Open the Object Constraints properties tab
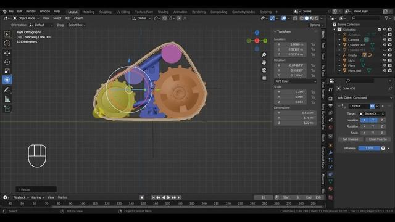395x222 pixels. (x=331, y=174)
